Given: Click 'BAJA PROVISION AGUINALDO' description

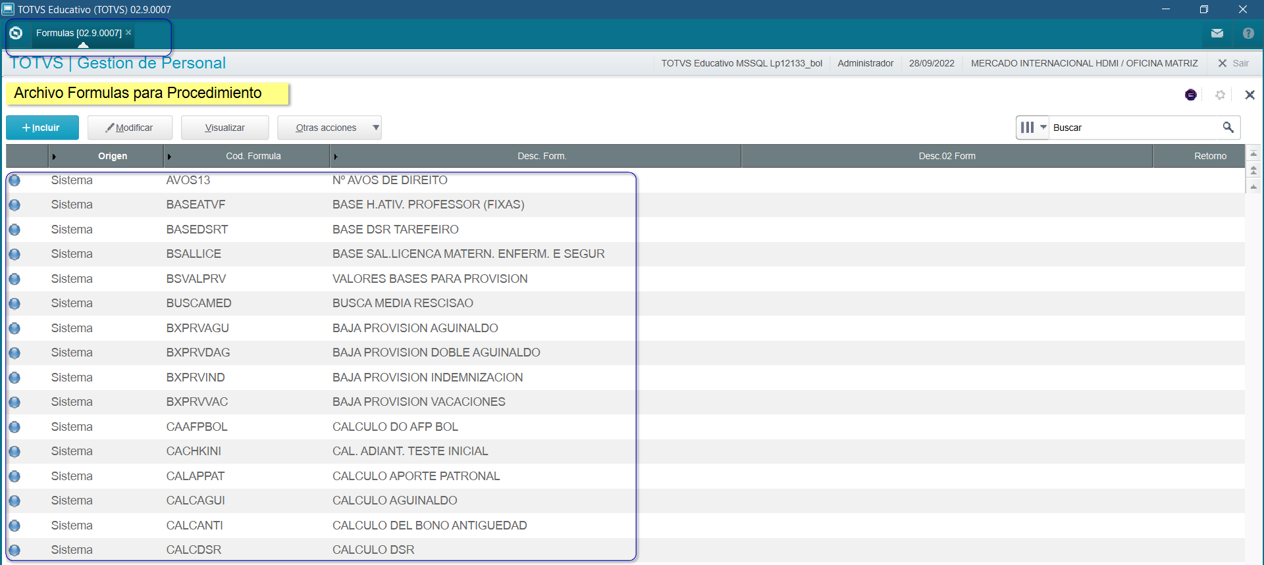Looking at the screenshot, I should tap(415, 328).
